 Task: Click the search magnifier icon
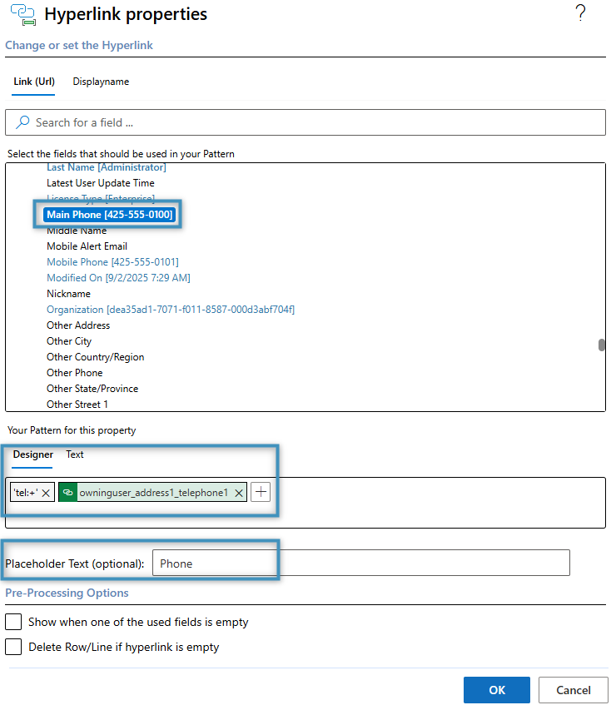[22, 122]
